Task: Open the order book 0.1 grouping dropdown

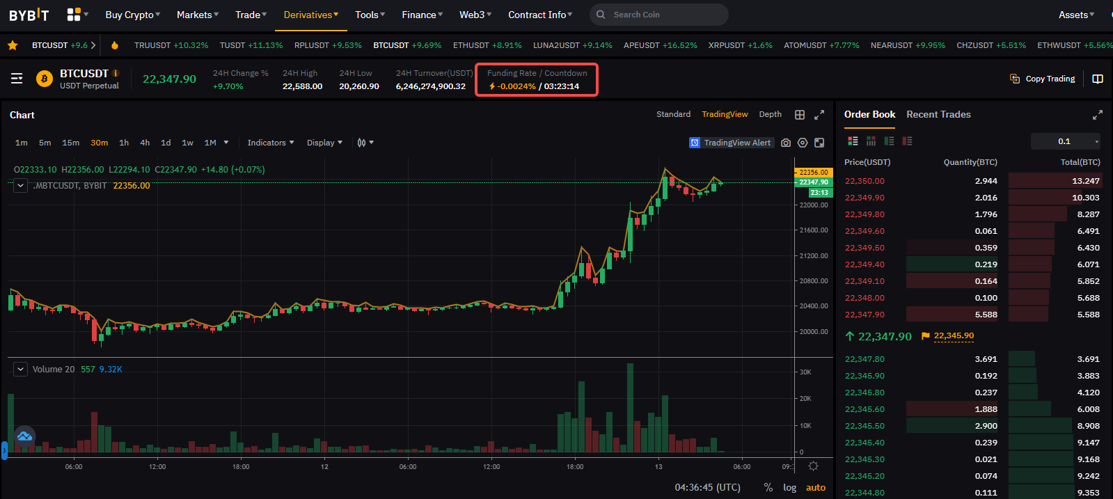Action: [x=1066, y=141]
